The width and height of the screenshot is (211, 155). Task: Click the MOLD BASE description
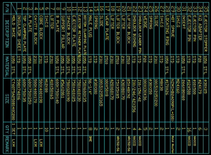pos(14,26)
